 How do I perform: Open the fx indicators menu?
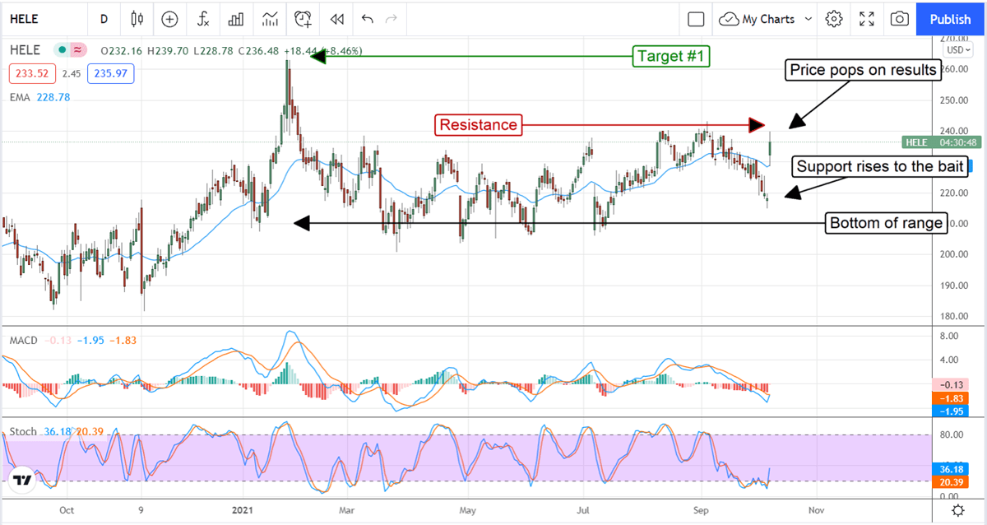(x=202, y=18)
